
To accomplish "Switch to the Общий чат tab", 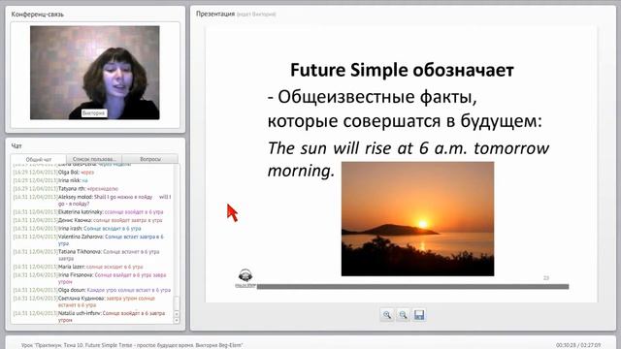I will (x=39, y=159).
